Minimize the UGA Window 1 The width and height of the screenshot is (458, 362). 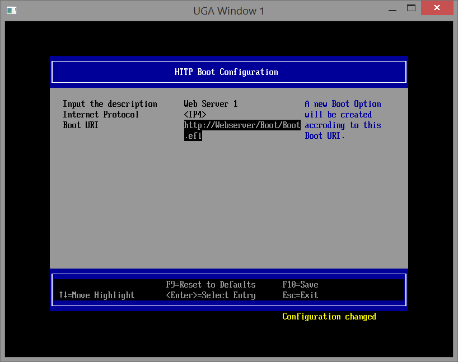click(x=392, y=8)
